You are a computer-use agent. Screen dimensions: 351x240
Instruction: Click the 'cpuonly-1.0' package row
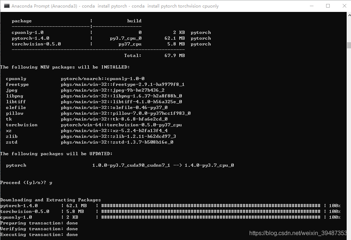click(111, 32)
